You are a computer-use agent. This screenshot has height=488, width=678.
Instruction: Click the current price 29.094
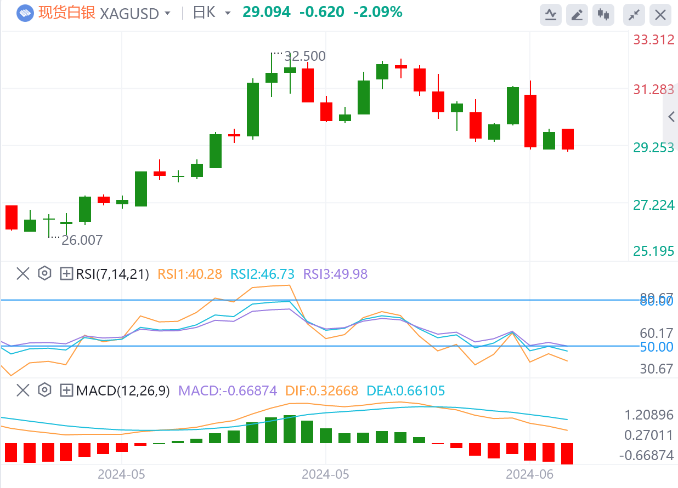[266, 12]
